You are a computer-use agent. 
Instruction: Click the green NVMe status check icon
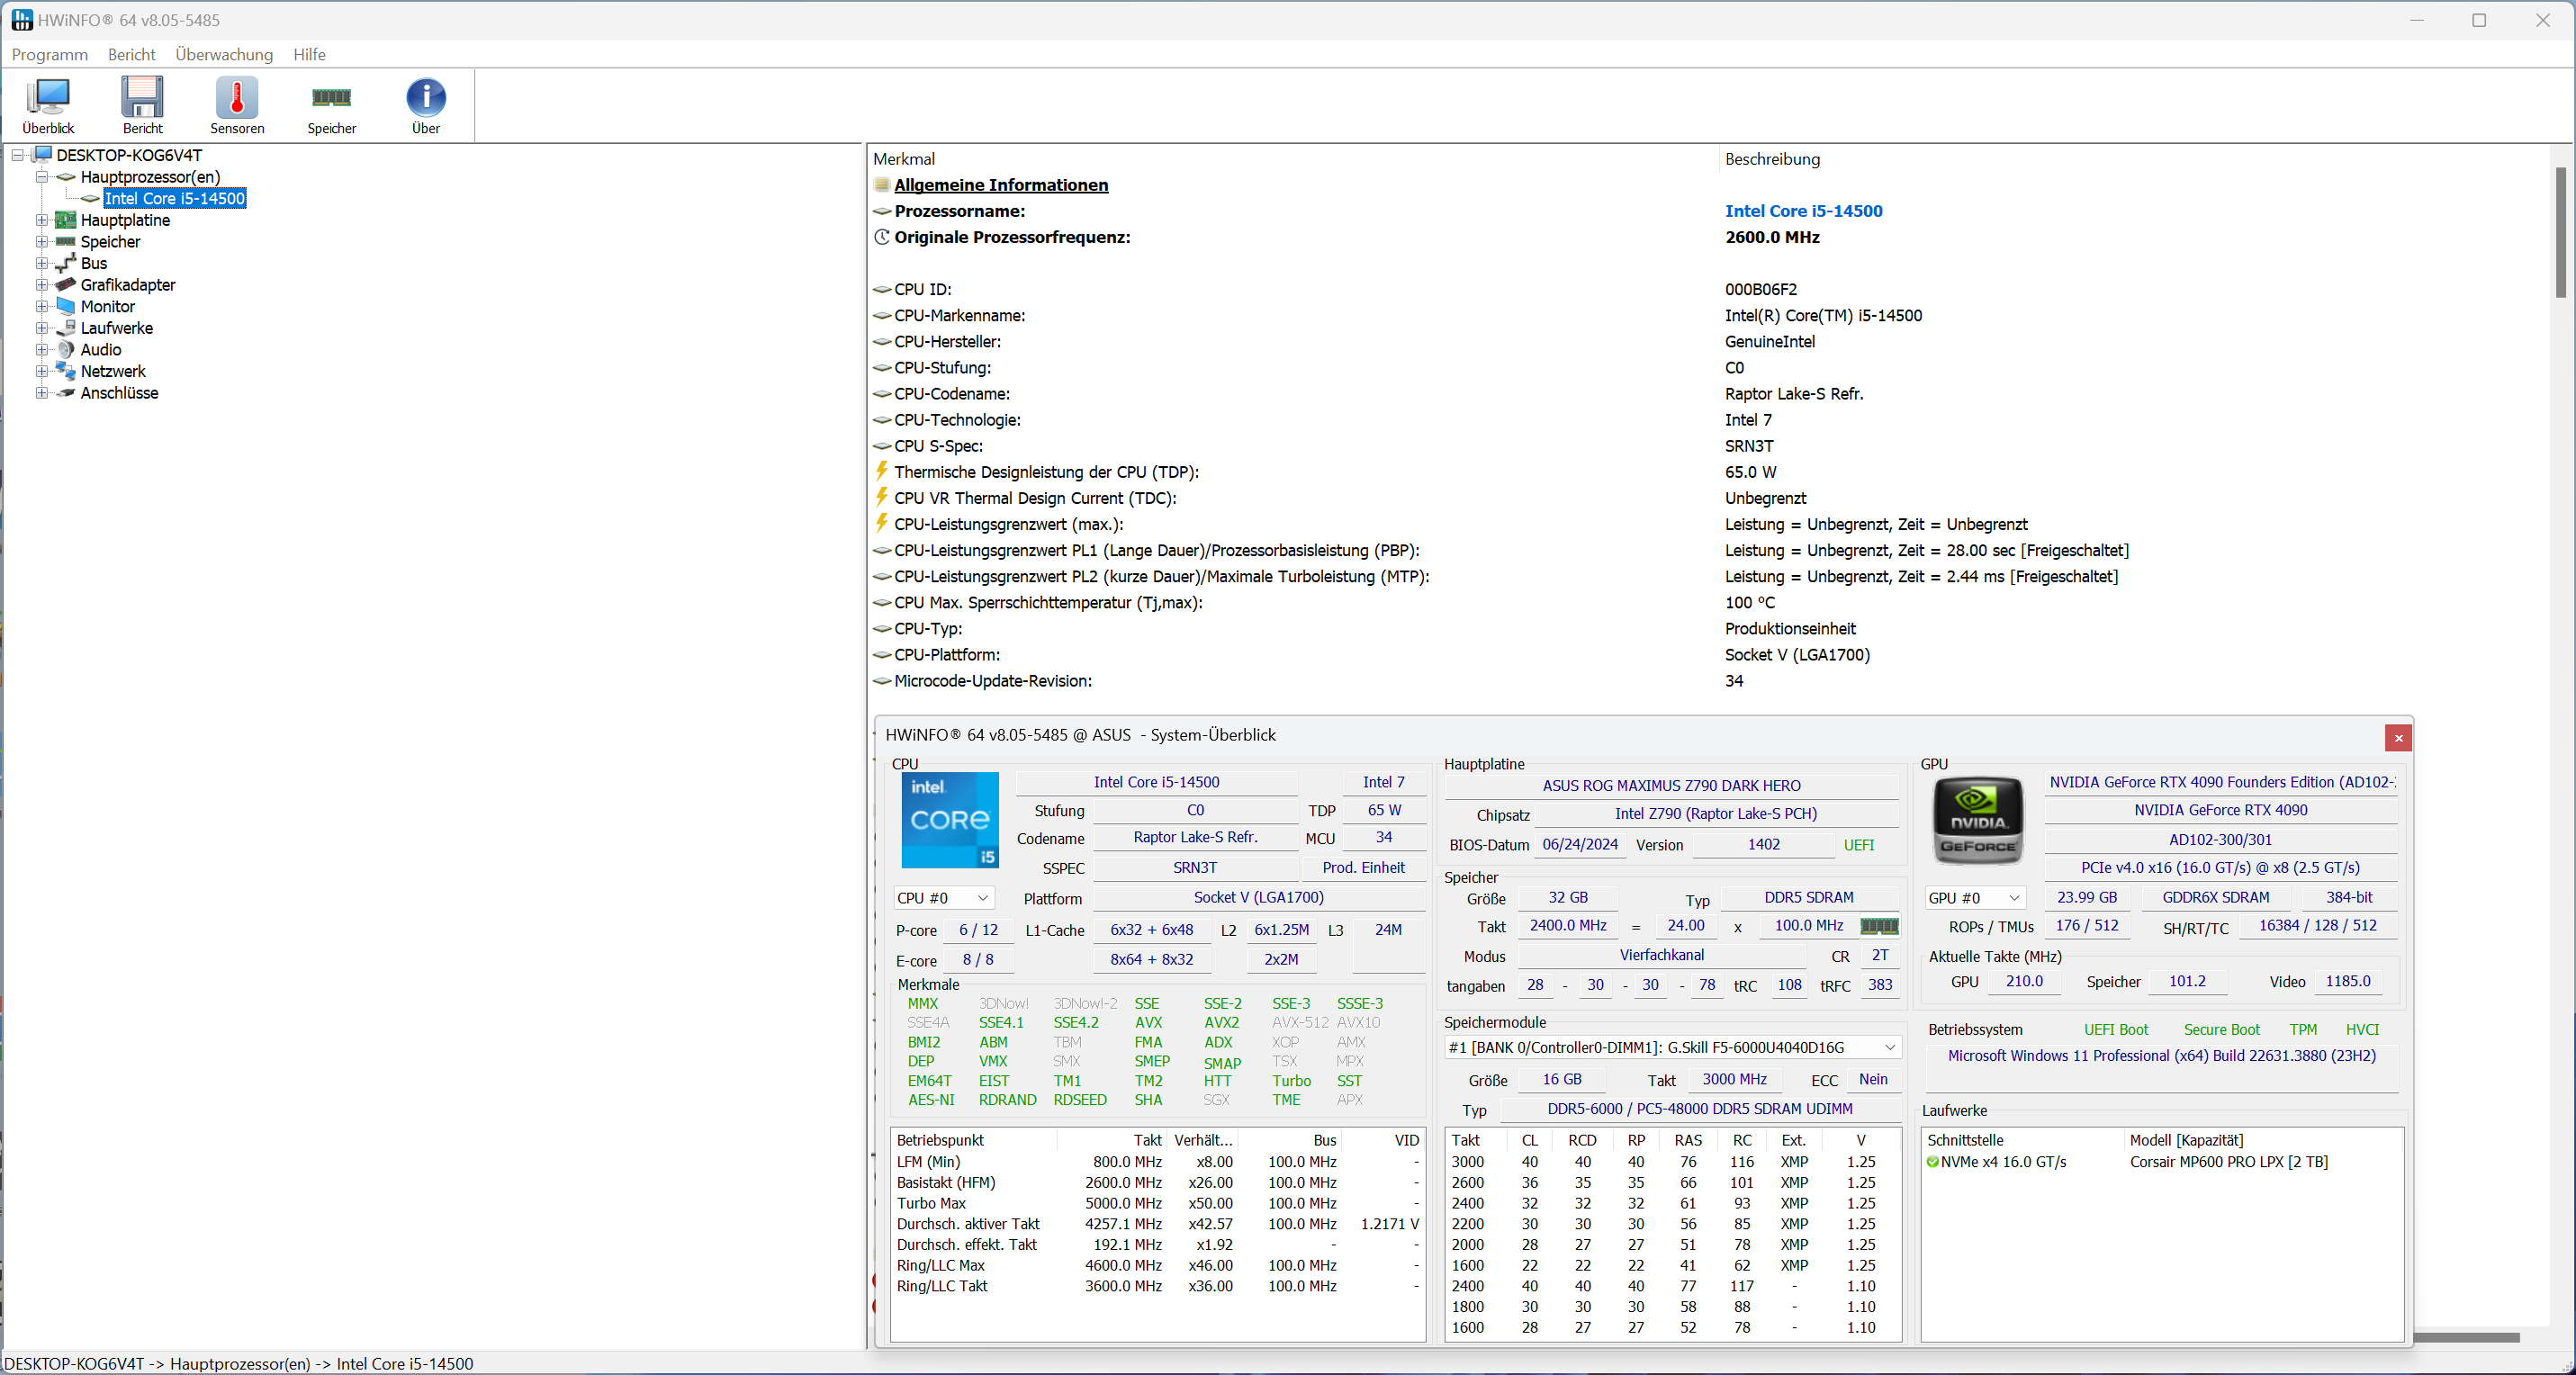coord(1933,1162)
